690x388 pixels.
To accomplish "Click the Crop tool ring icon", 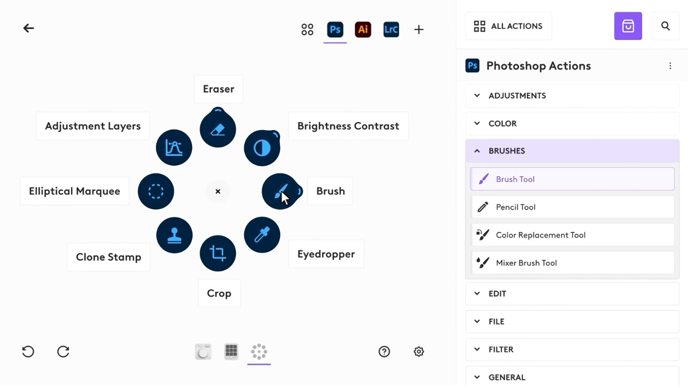I will 218,253.
